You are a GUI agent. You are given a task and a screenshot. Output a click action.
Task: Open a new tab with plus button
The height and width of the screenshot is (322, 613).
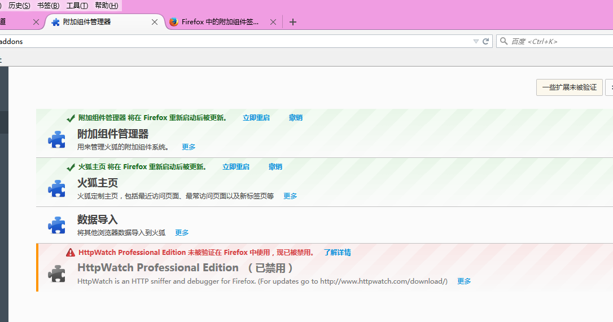click(x=293, y=22)
